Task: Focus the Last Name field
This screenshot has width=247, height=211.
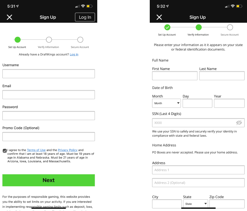Action: tap(222, 76)
